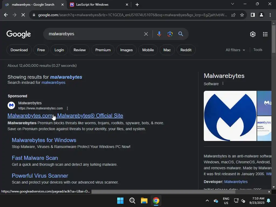Open the Tools search option
Viewport: 276px width, 207px height.
(x=258, y=50)
